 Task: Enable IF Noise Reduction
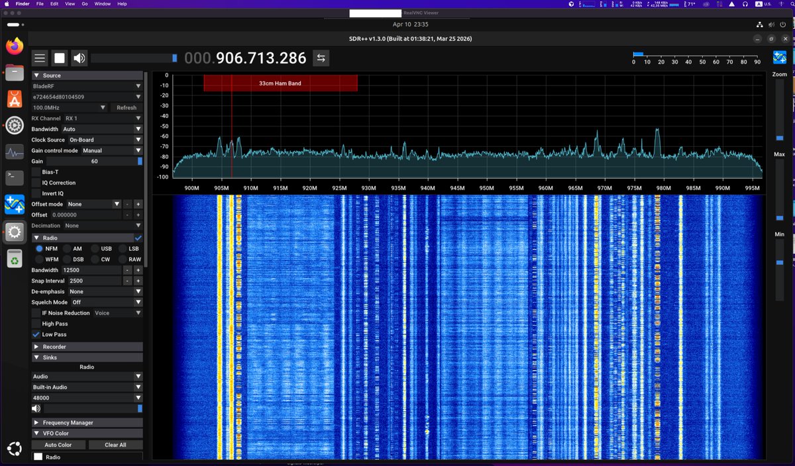point(36,313)
